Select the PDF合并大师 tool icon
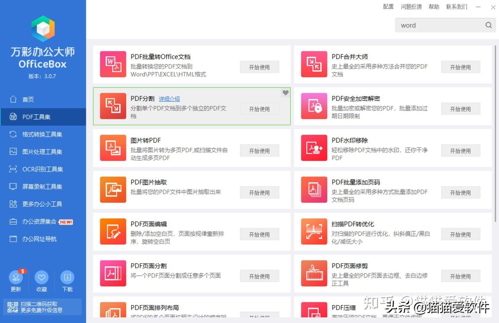Image resolution: width=499 pixels, height=323 pixels. [x=314, y=64]
